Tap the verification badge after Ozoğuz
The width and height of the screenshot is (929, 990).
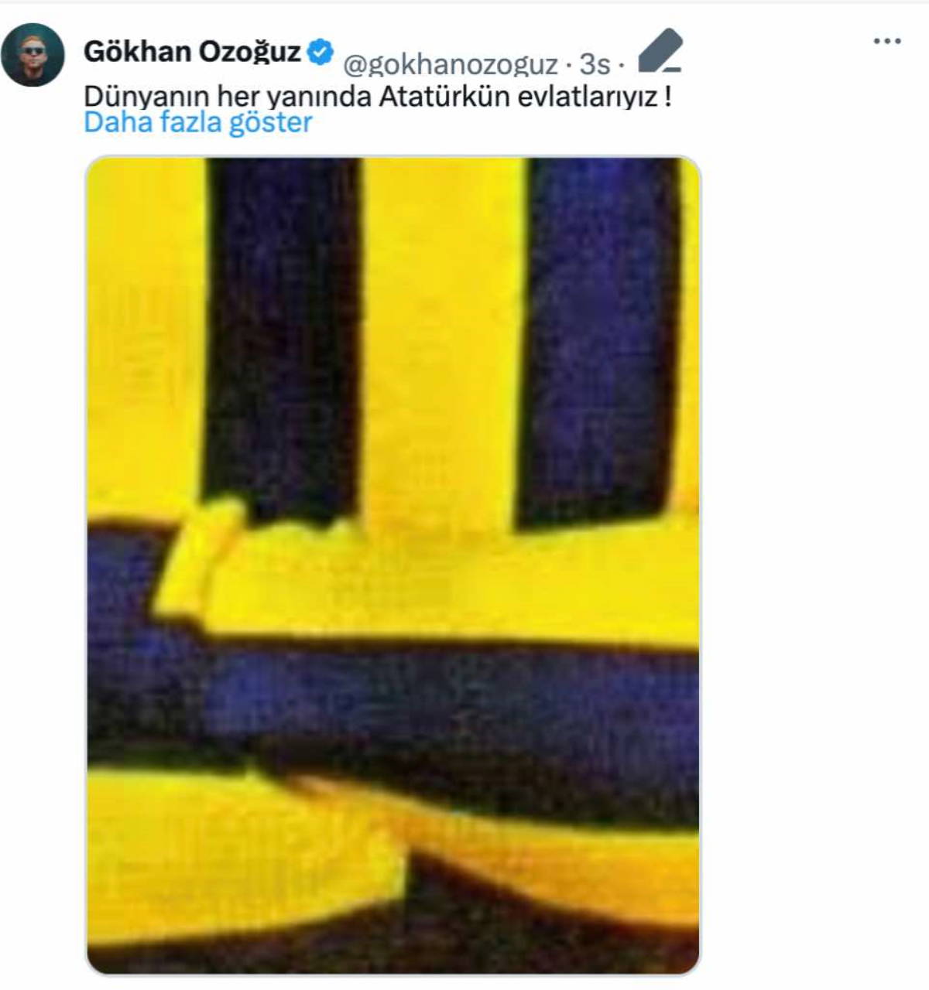321,52
